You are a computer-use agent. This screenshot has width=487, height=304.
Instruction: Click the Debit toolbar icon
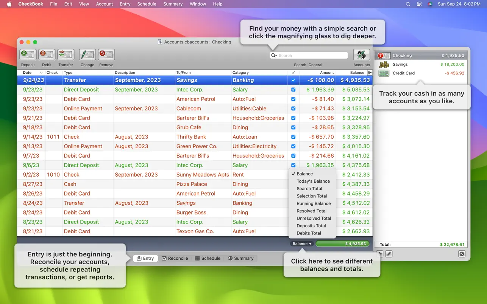coord(47,54)
